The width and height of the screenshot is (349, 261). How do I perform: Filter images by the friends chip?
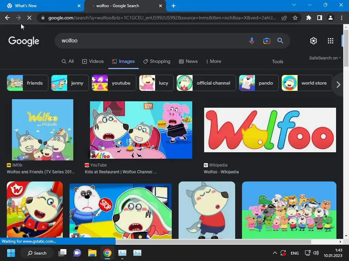(27, 83)
